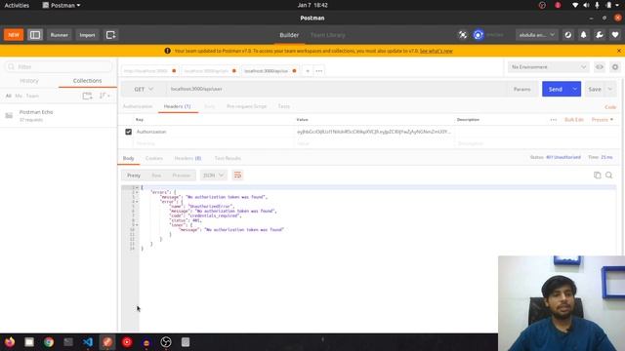Click the heart icon in header
Viewport: 625px width, 351px height.
[615, 35]
